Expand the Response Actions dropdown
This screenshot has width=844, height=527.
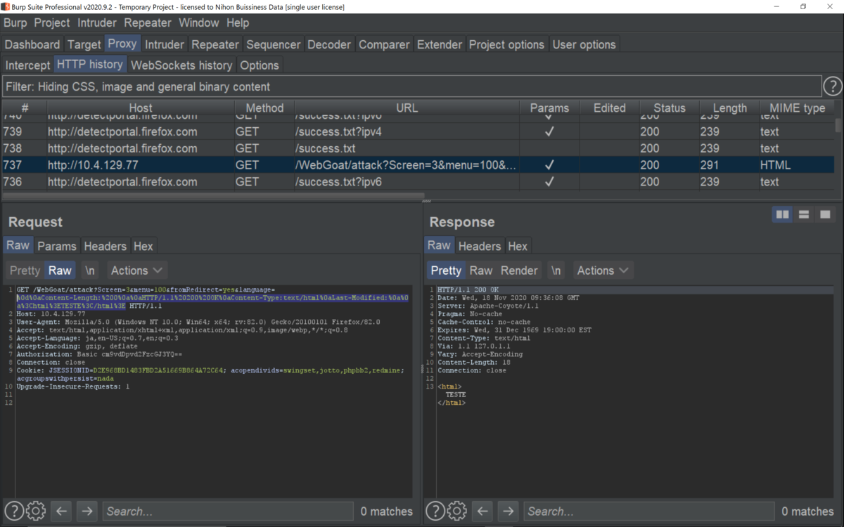pos(603,271)
